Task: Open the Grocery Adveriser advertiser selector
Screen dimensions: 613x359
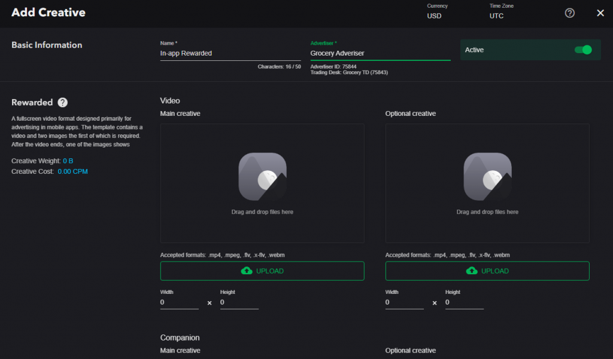Action: (380, 53)
